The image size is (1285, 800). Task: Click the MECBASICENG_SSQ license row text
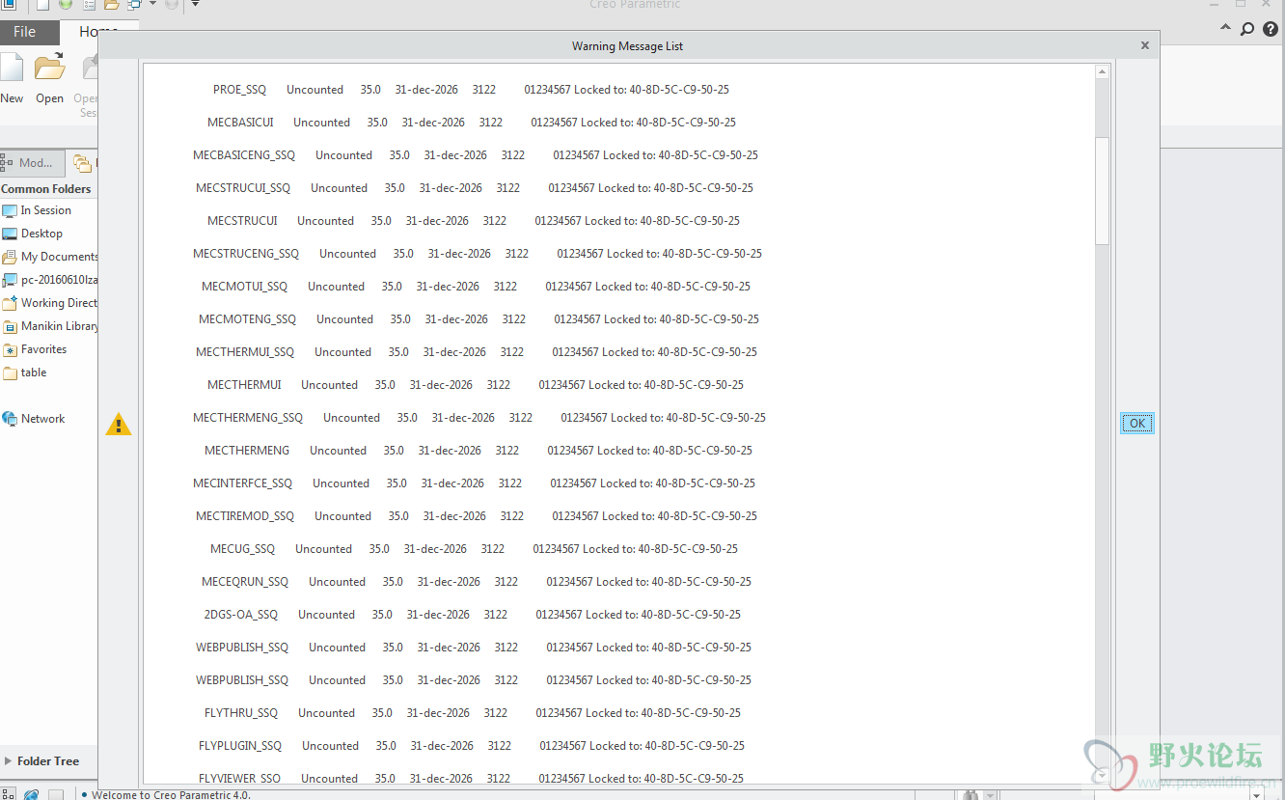pyautogui.click(x=476, y=155)
